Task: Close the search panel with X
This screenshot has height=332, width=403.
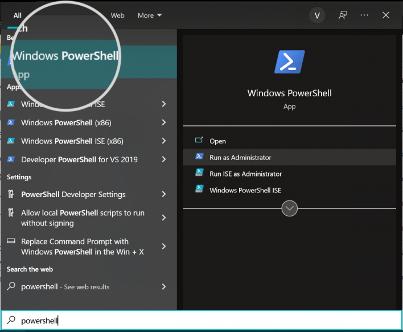Action: 386,15
